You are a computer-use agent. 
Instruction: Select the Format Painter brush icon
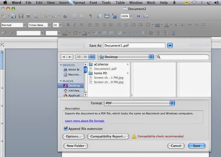(x=66, y=16)
